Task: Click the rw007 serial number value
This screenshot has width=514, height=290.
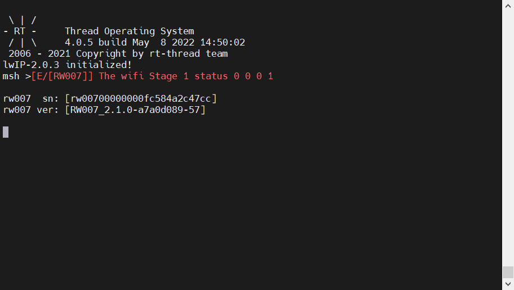Action: (141, 99)
